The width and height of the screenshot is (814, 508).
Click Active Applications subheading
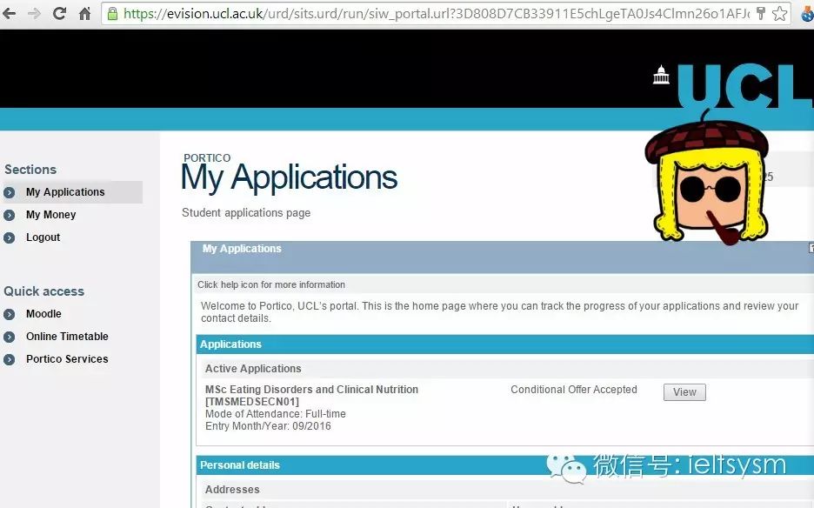[253, 369]
